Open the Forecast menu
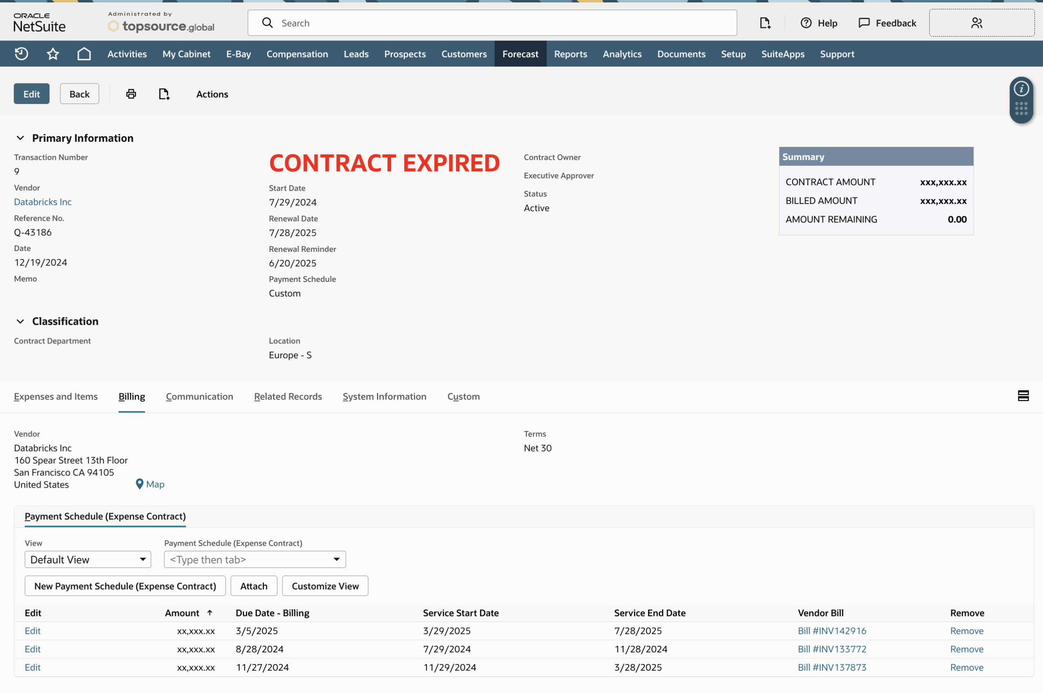The width and height of the screenshot is (1043, 693). pos(521,54)
